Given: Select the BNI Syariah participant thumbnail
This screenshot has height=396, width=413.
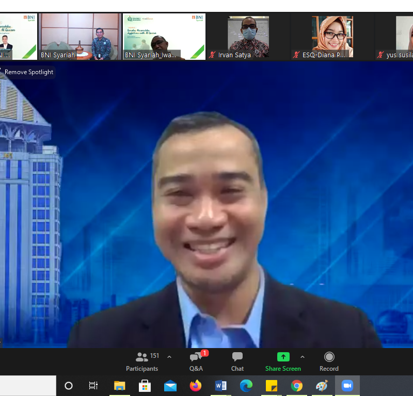Looking at the screenshot, I should [x=81, y=37].
